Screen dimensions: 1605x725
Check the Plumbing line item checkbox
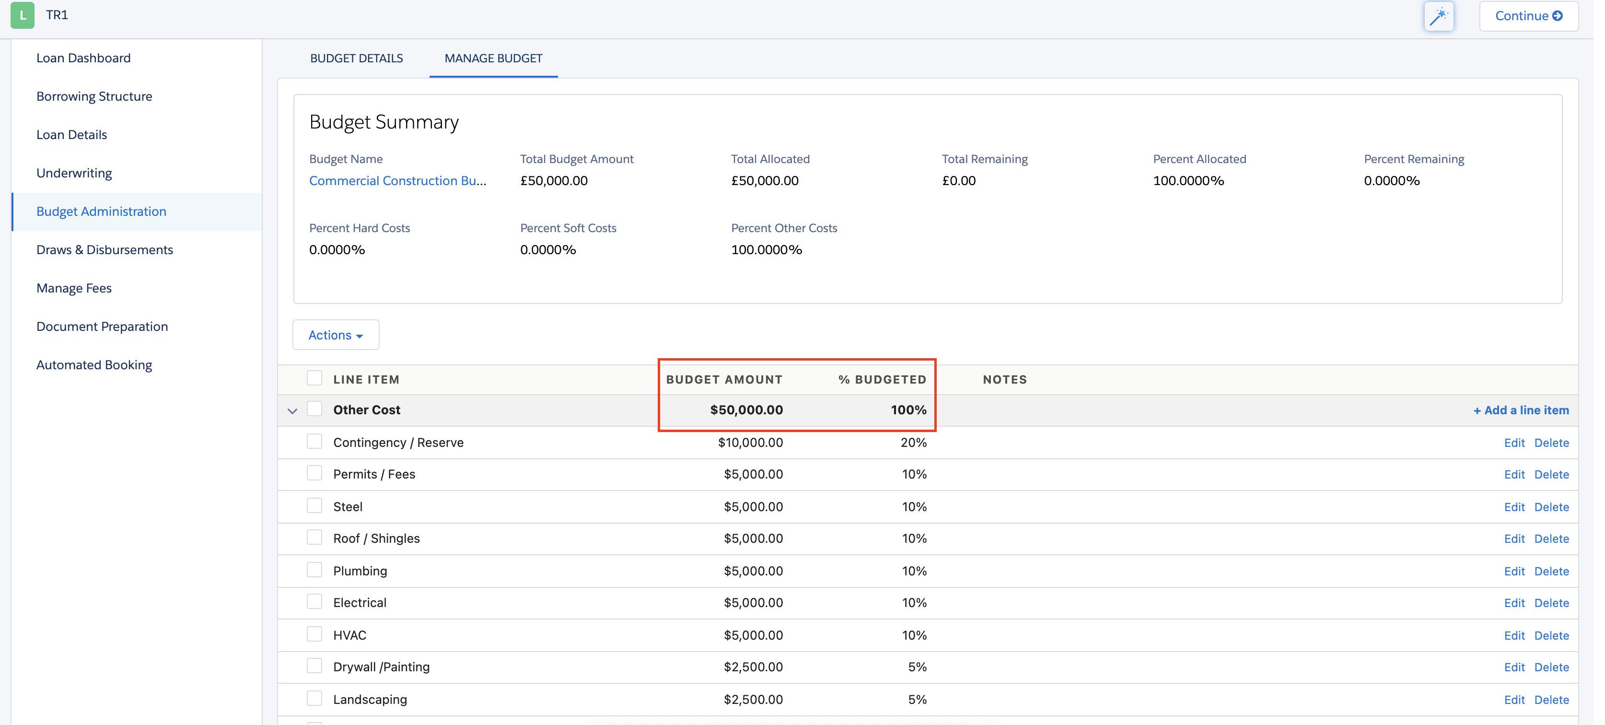click(314, 570)
